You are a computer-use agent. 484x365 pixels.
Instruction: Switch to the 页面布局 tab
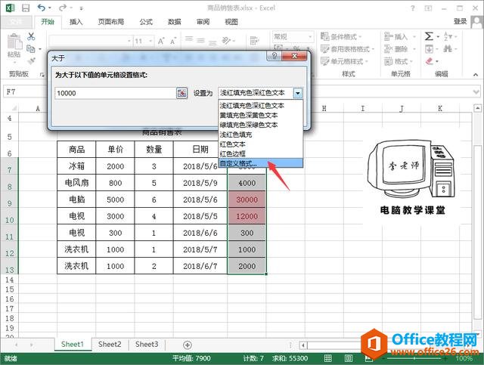point(111,22)
